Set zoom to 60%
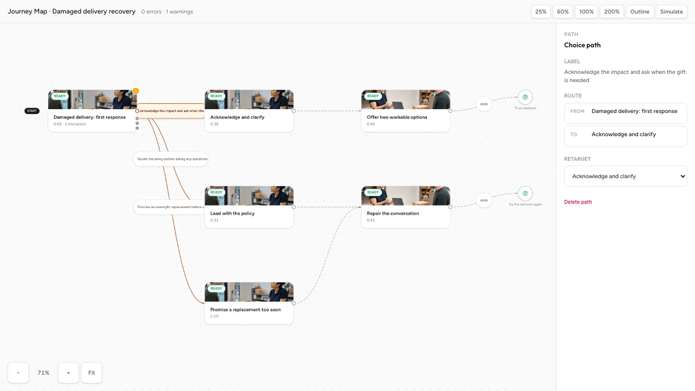This screenshot has width=695, height=391. coord(563,11)
